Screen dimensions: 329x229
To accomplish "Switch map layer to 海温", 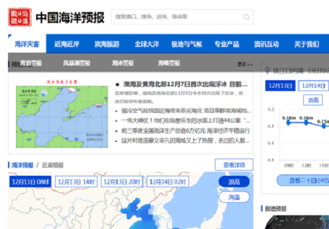I will click(x=234, y=197).
